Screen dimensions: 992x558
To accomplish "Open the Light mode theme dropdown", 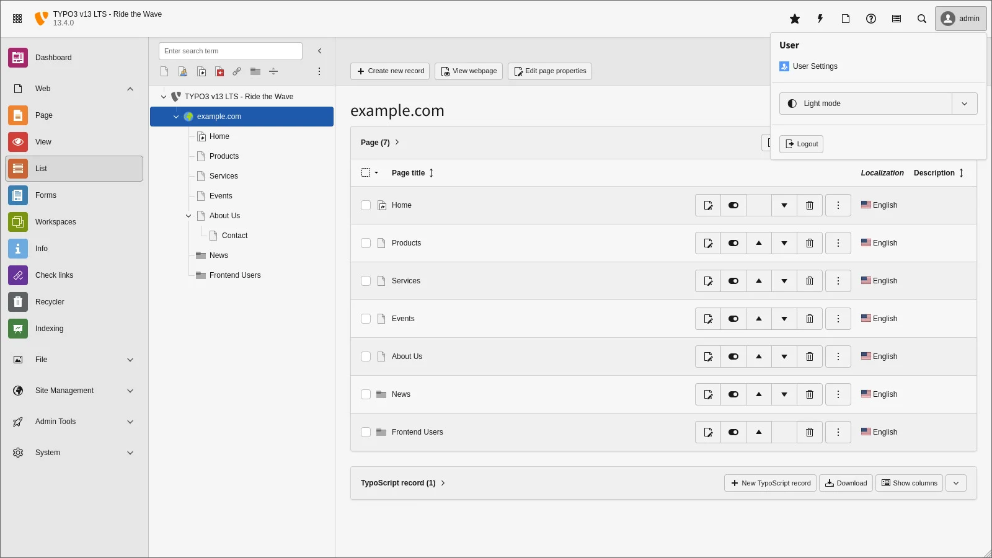I will (964, 104).
